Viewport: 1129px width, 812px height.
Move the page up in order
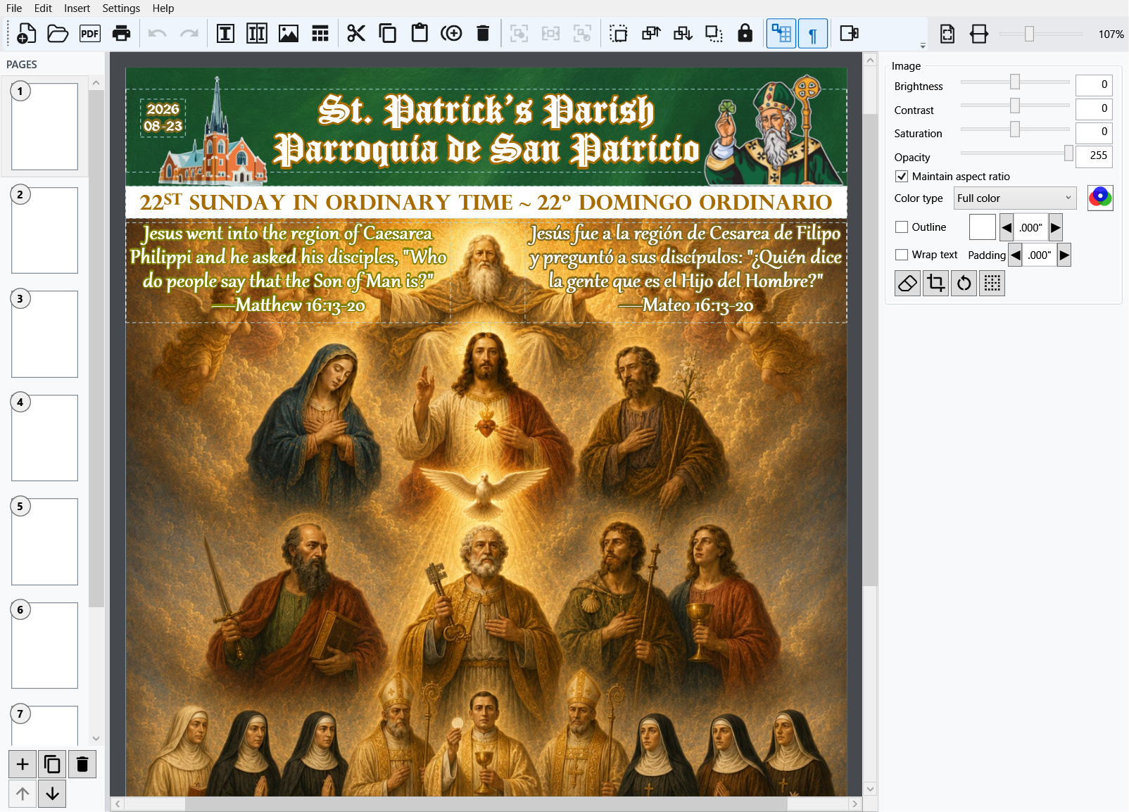tap(23, 794)
